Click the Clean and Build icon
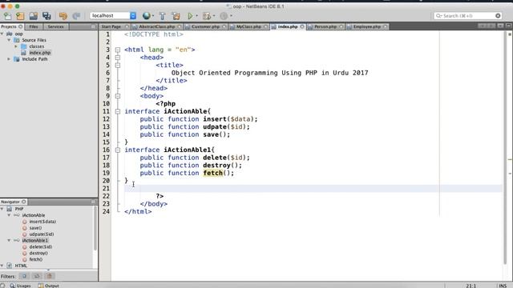513x288 pixels. [x=176, y=16]
